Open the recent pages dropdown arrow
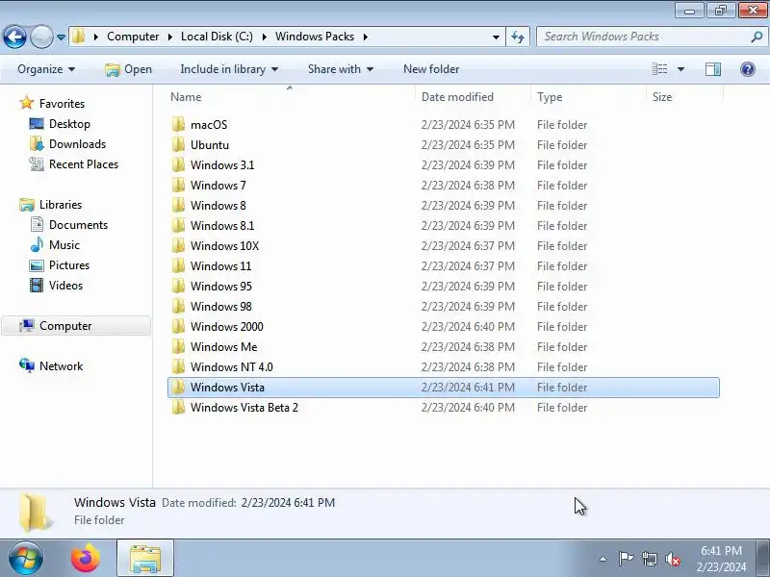 pos(61,37)
